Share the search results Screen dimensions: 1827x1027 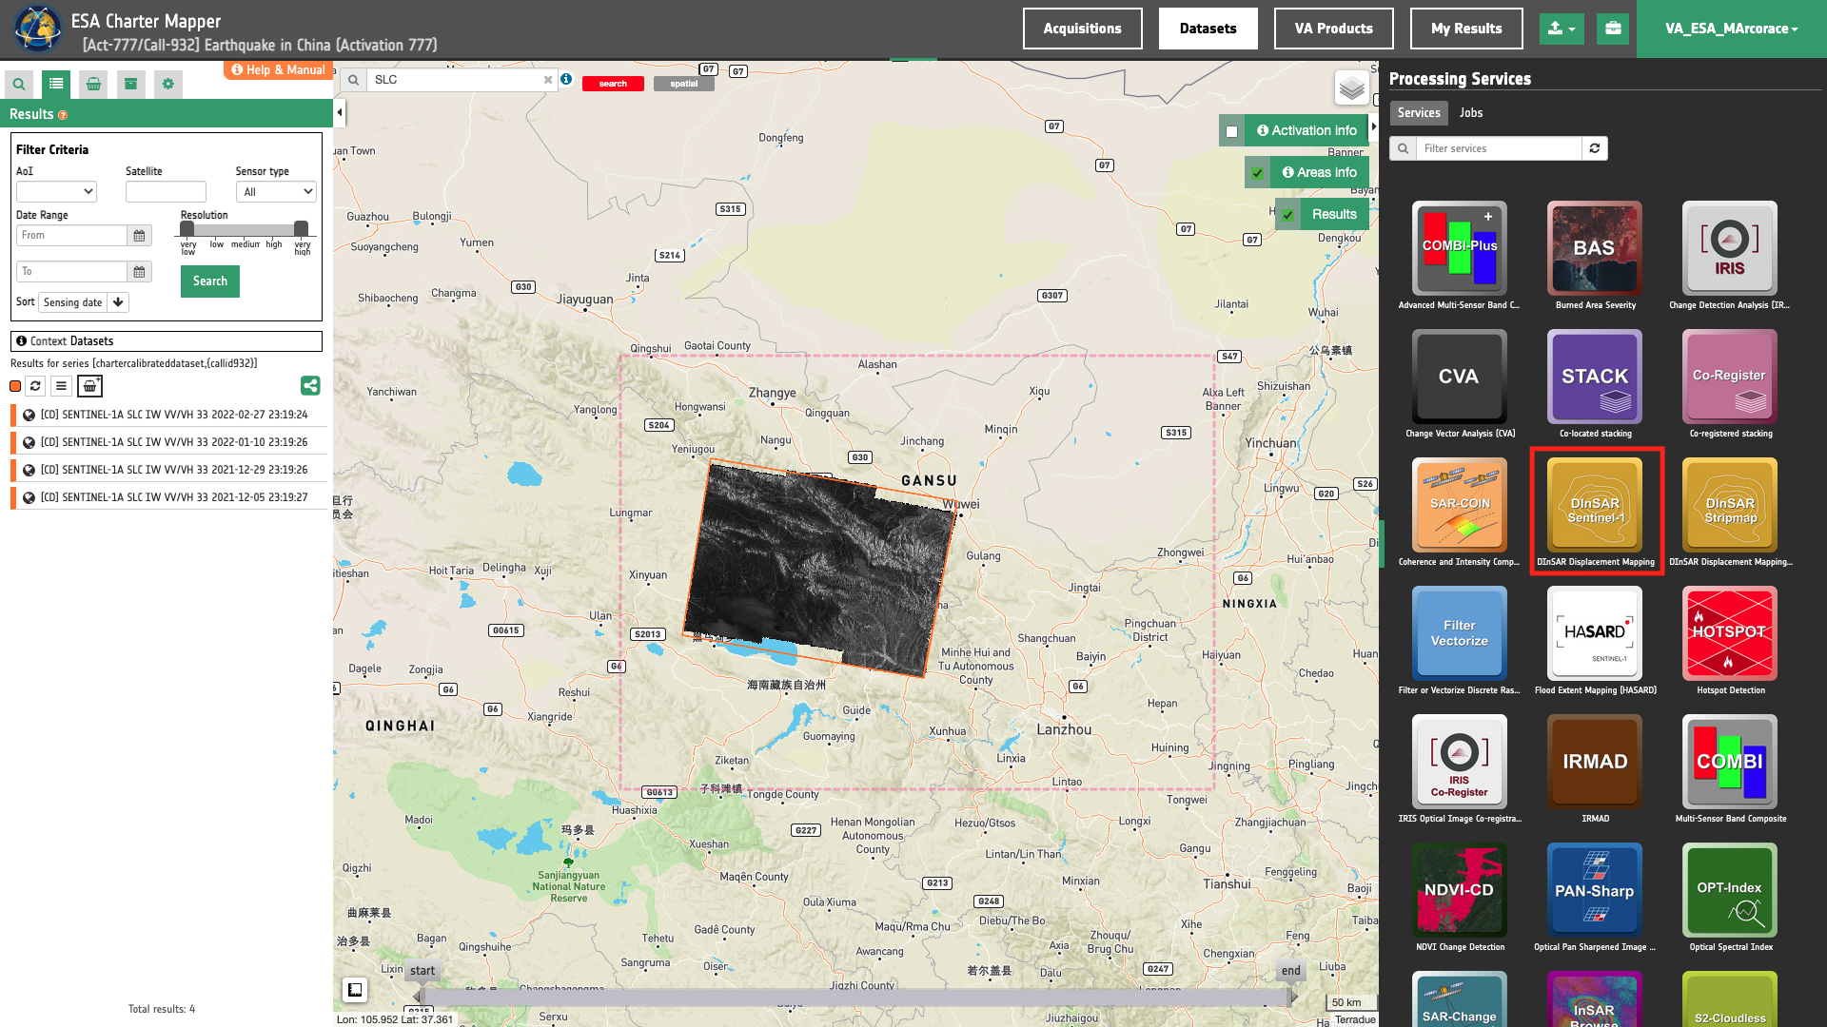tap(310, 385)
